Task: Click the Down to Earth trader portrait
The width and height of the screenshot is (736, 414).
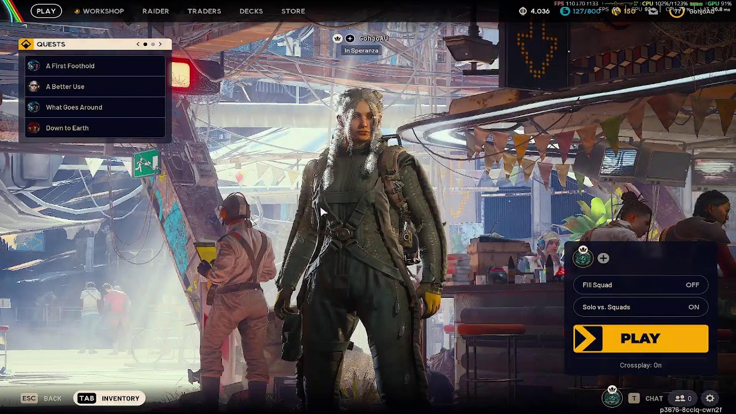Action: (x=34, y=128)
